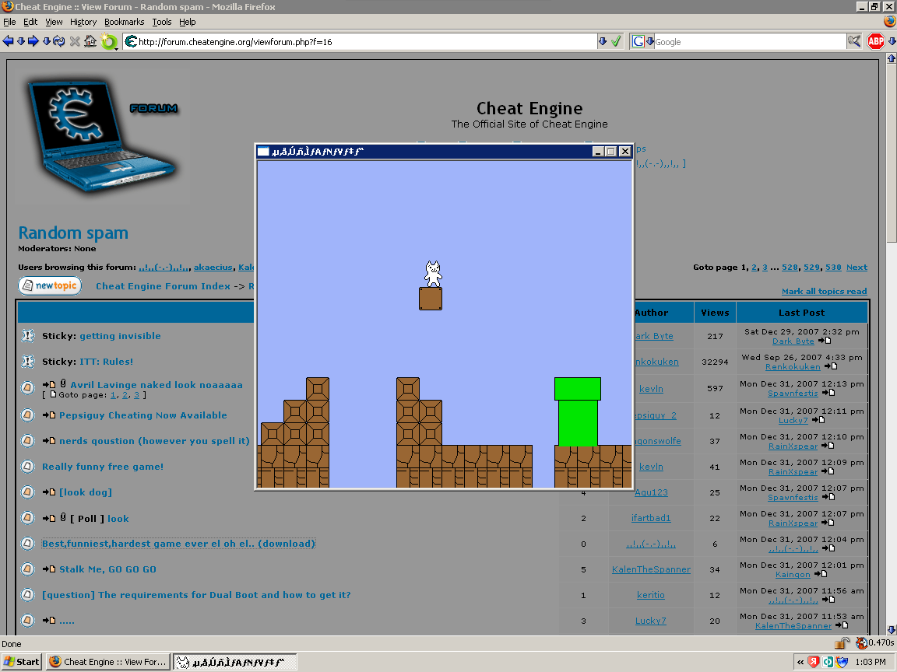Viewport: 897px width, 672px height.
Task: Click folder icon beside Really funny free game!
Action: point(27,467)
